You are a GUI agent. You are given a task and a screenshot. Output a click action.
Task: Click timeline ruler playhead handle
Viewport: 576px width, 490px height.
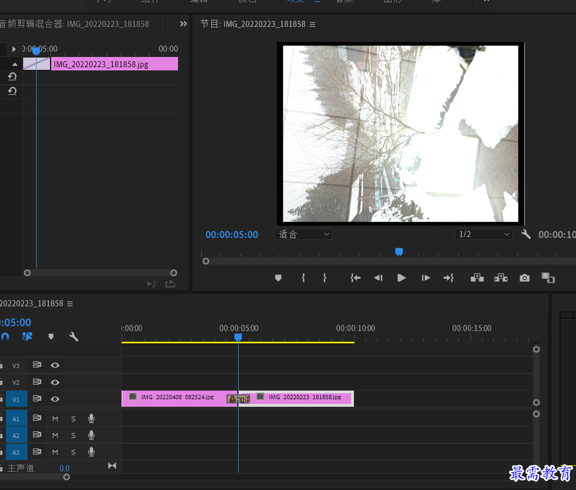coord(238,337)
